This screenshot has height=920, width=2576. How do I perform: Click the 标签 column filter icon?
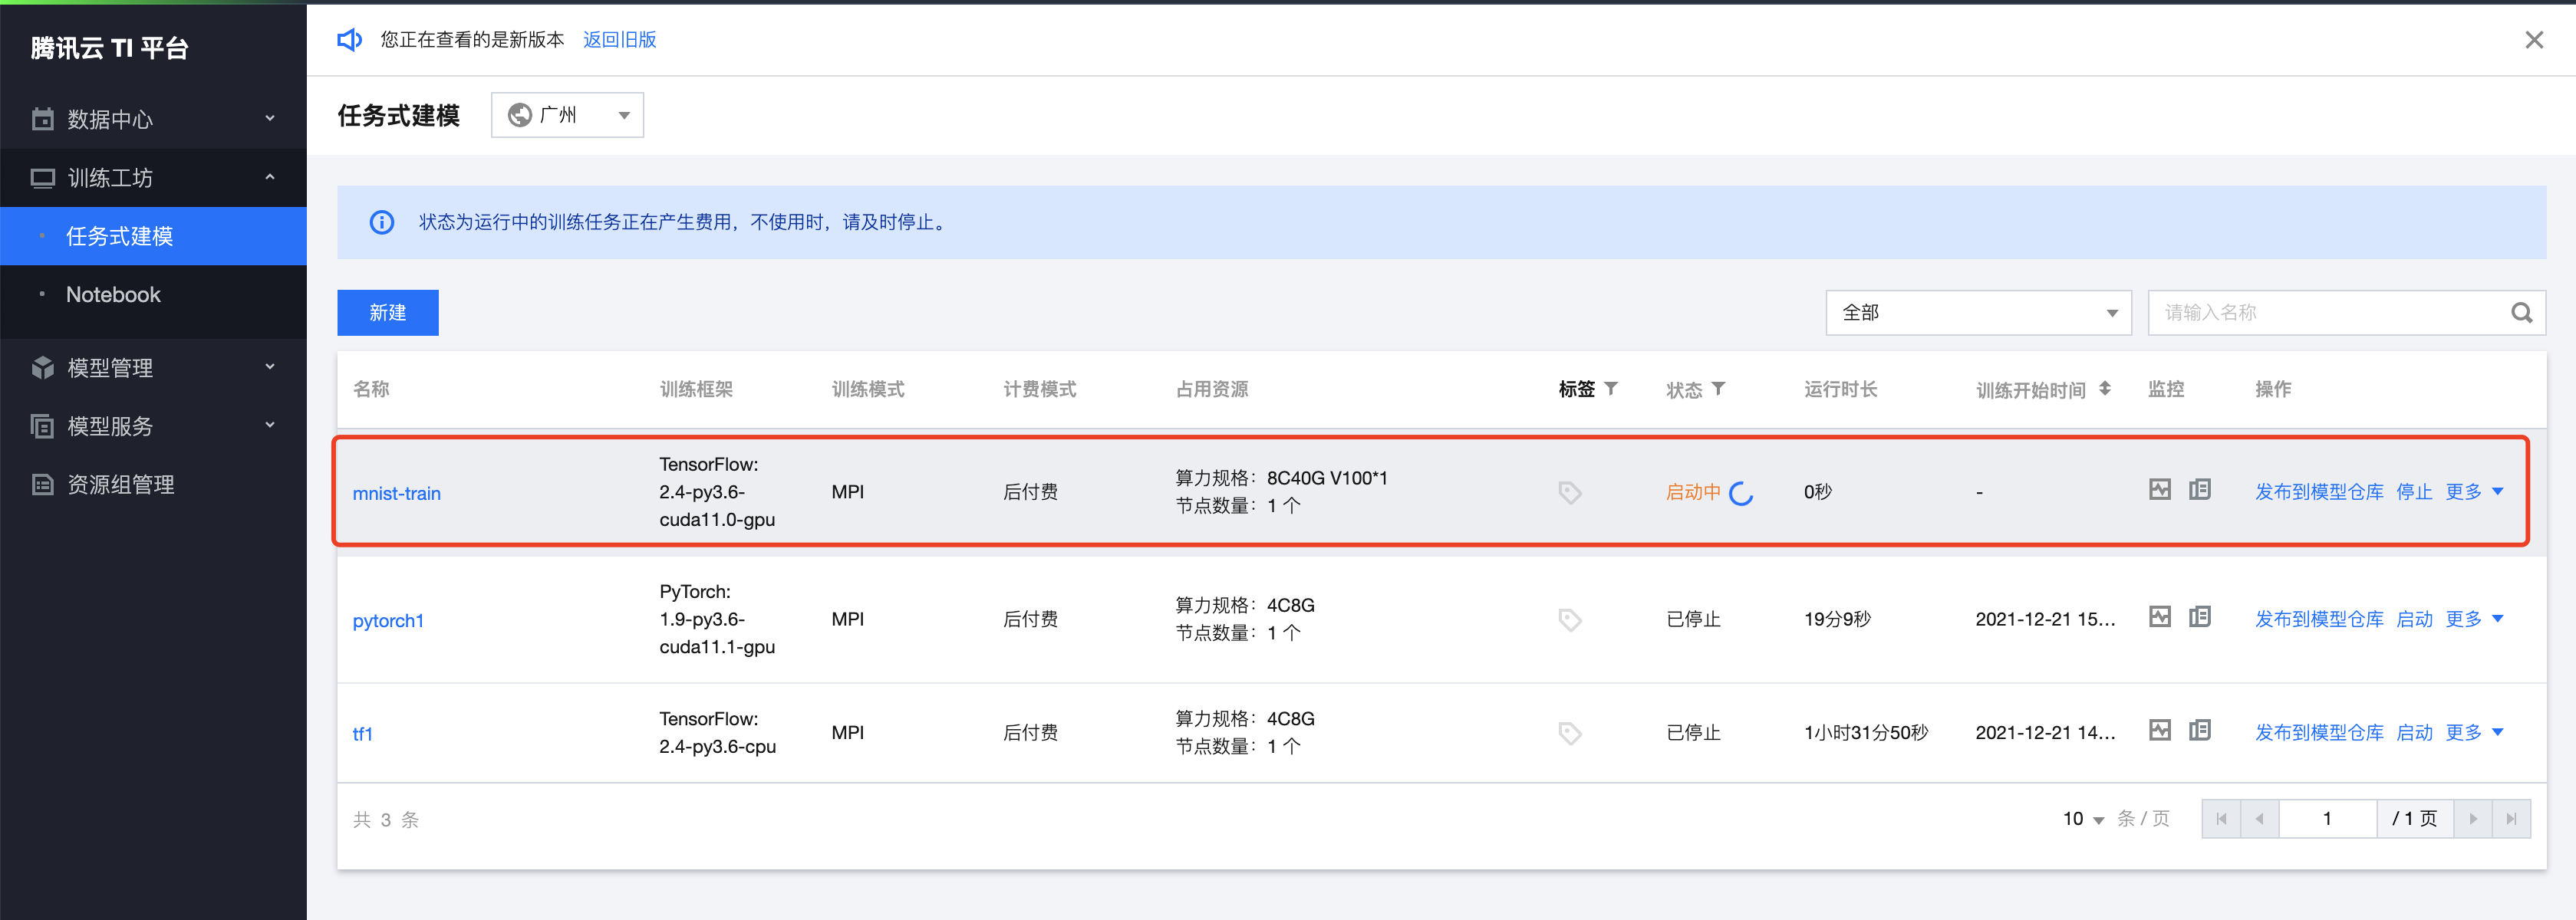[1611, 389]
